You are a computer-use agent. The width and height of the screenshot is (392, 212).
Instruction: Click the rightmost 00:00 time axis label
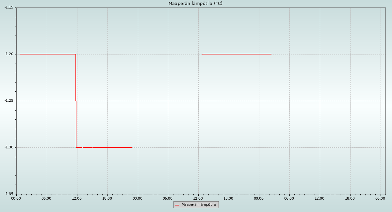point(380,198)
